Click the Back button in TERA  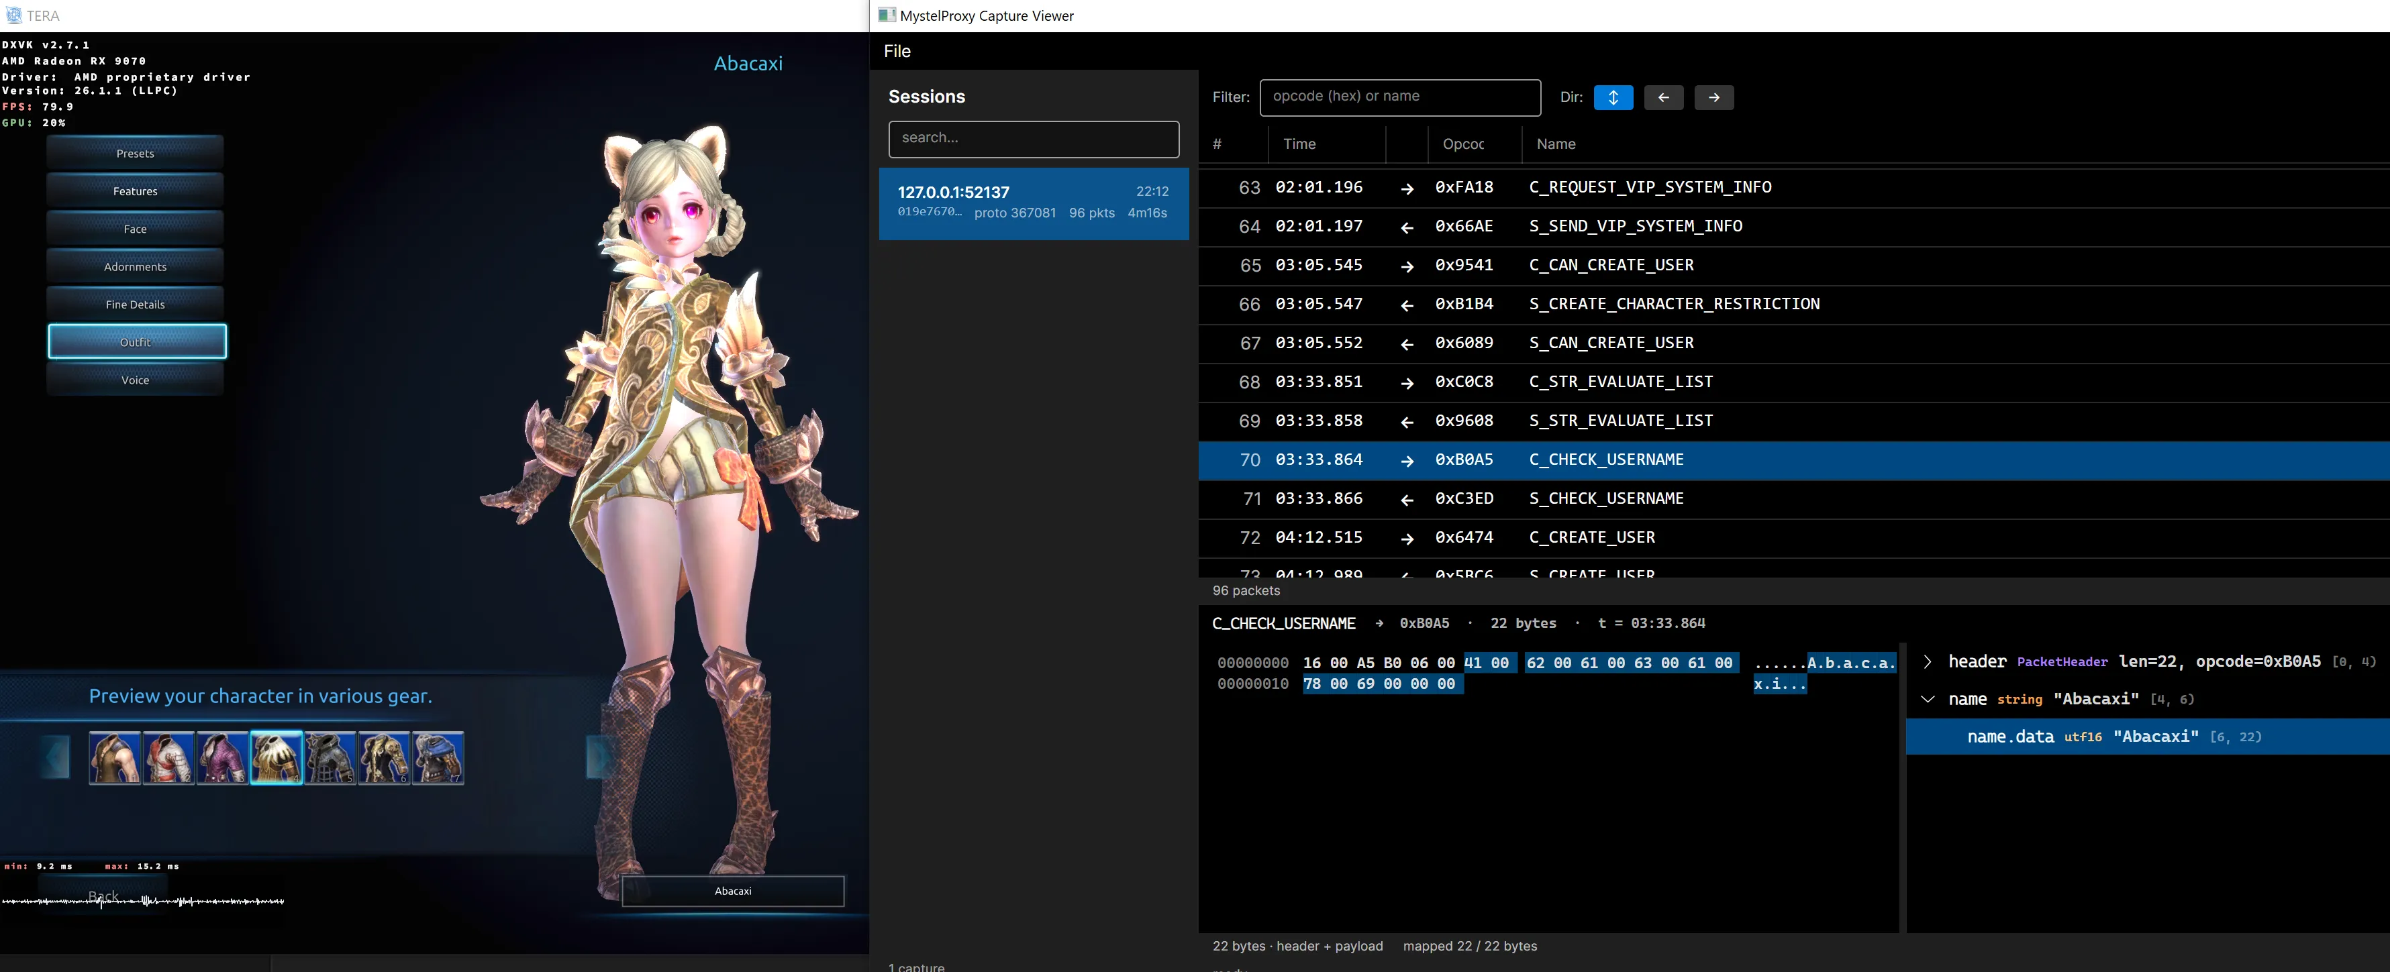pos(103,896)
